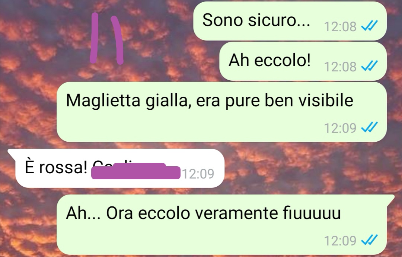This screenshot has width=402, height=257.
Task: Click the blue double check on 'Ah eccolo!'
Action: (369, 66)
